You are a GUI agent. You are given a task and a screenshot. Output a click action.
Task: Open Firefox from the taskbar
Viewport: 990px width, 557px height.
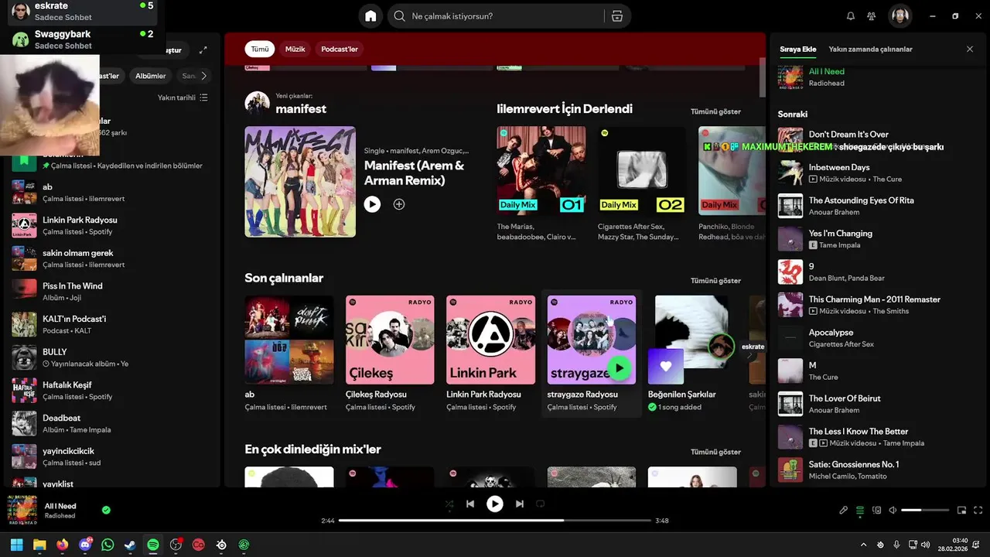pos(63,545)
